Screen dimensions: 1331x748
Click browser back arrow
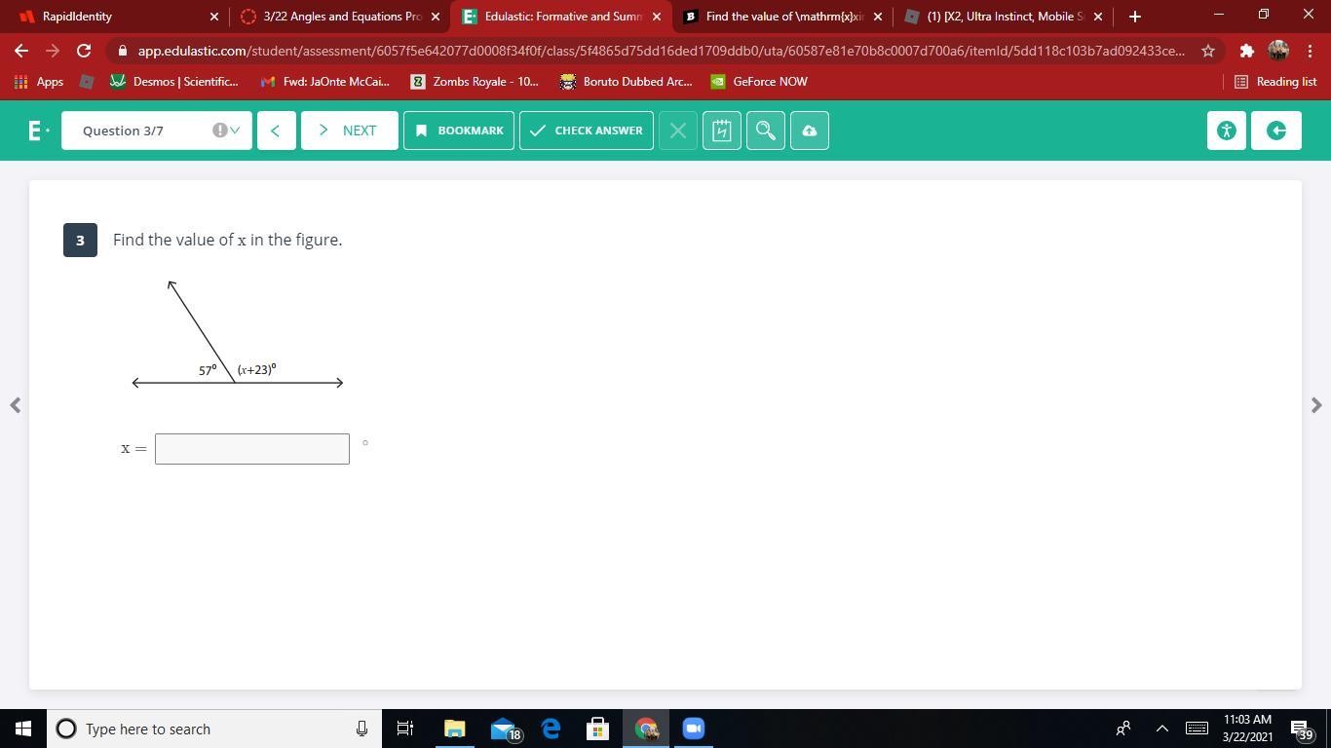[21, 51]
